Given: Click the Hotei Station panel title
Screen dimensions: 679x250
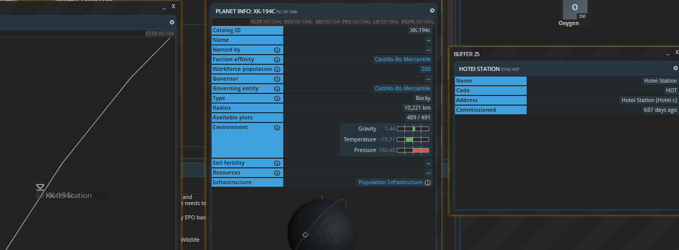Looking at the screenshot, I should tap(480, 68).
